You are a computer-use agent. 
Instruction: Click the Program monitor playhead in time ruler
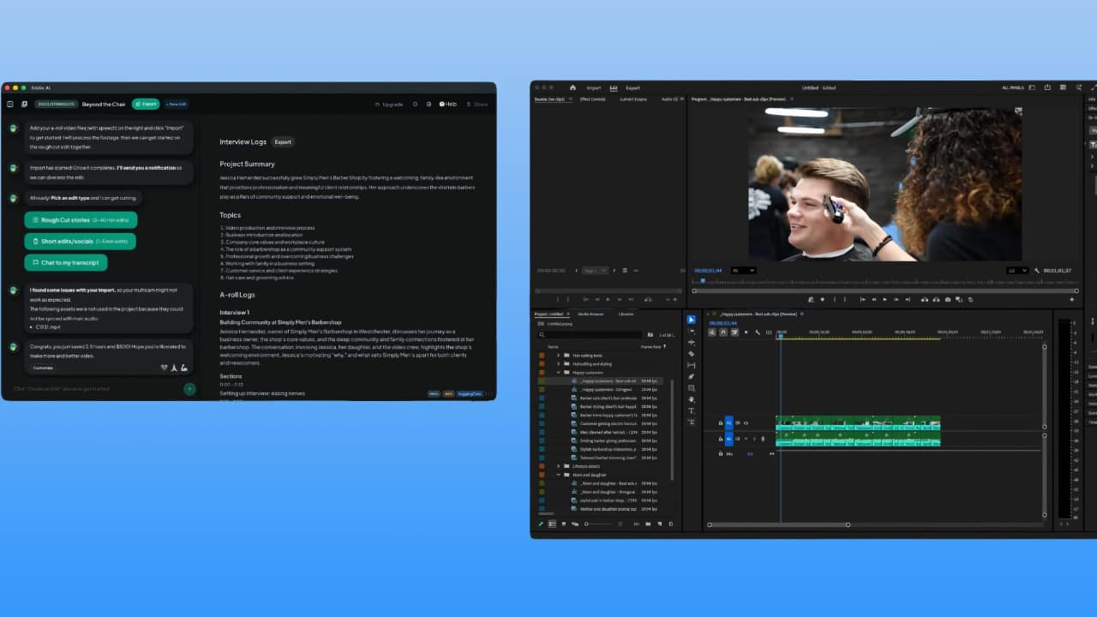click(703, 280)
